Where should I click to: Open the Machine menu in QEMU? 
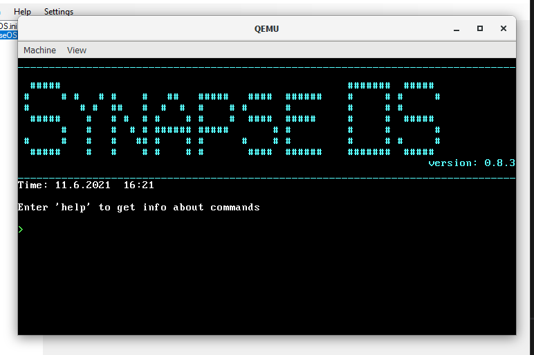tap(39, 50)
